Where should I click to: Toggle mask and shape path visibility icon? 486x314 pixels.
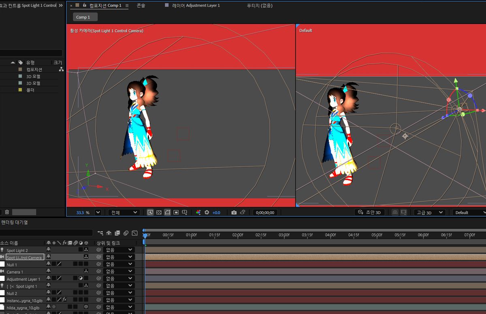[167, 212]
